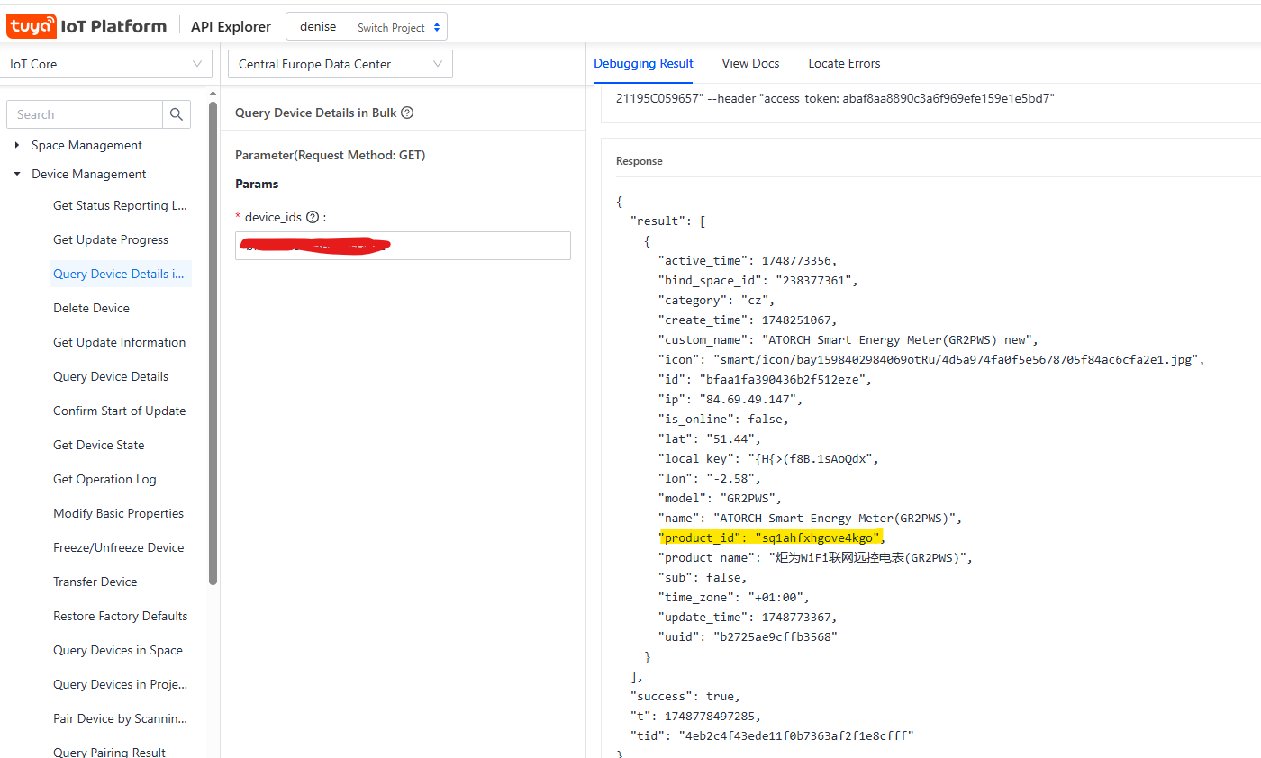Click the "time_zone": "+01:00" line
Viewport: 1261px width, 758px height.
click(x=734, y=597)
